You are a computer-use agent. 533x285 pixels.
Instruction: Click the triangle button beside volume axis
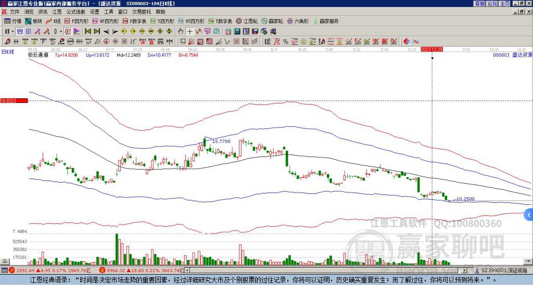(x=5, y=261)
